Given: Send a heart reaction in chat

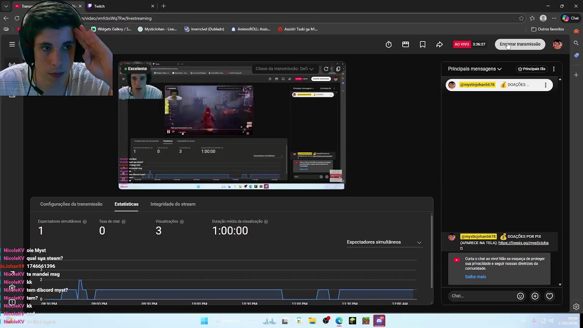Looking at the screenshot, I should tap(550, 296).
